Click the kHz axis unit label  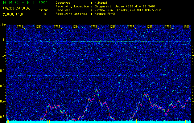click(x=3, y=25)
